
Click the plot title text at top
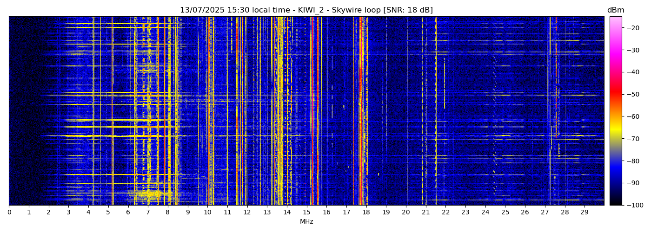click(306, 10)
